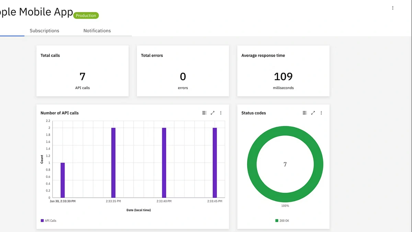Expand Number of API calls chart to fullscreen

[x=212, y=113]
